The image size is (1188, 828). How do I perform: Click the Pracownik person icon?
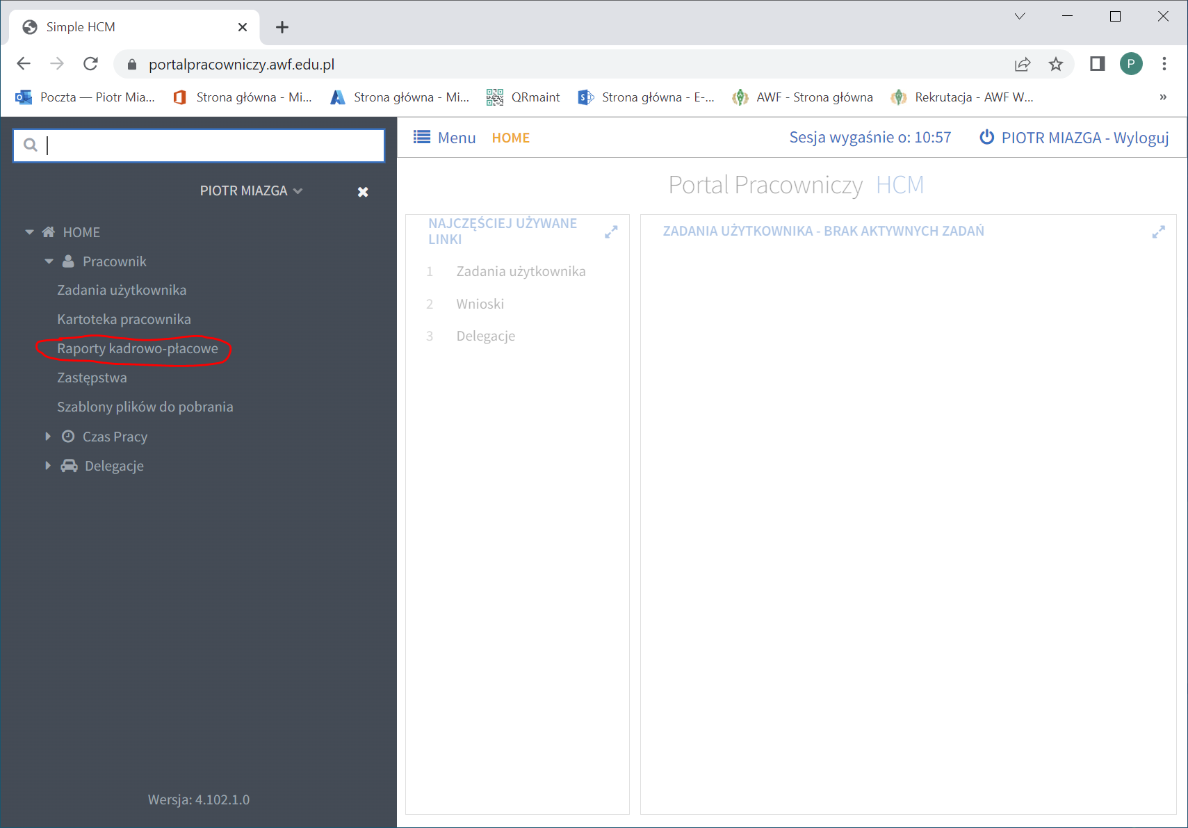point(68,261)
